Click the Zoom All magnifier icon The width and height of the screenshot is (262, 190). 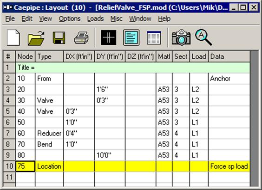click(203, 37)
